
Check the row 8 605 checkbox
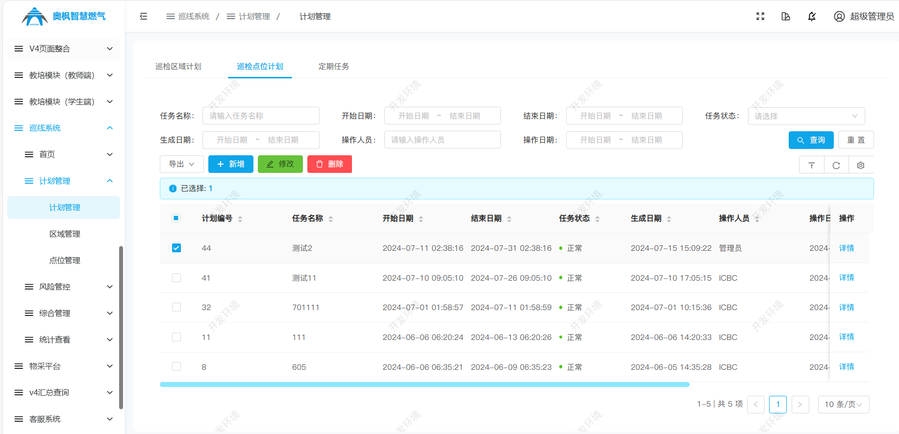pos(176,366)
